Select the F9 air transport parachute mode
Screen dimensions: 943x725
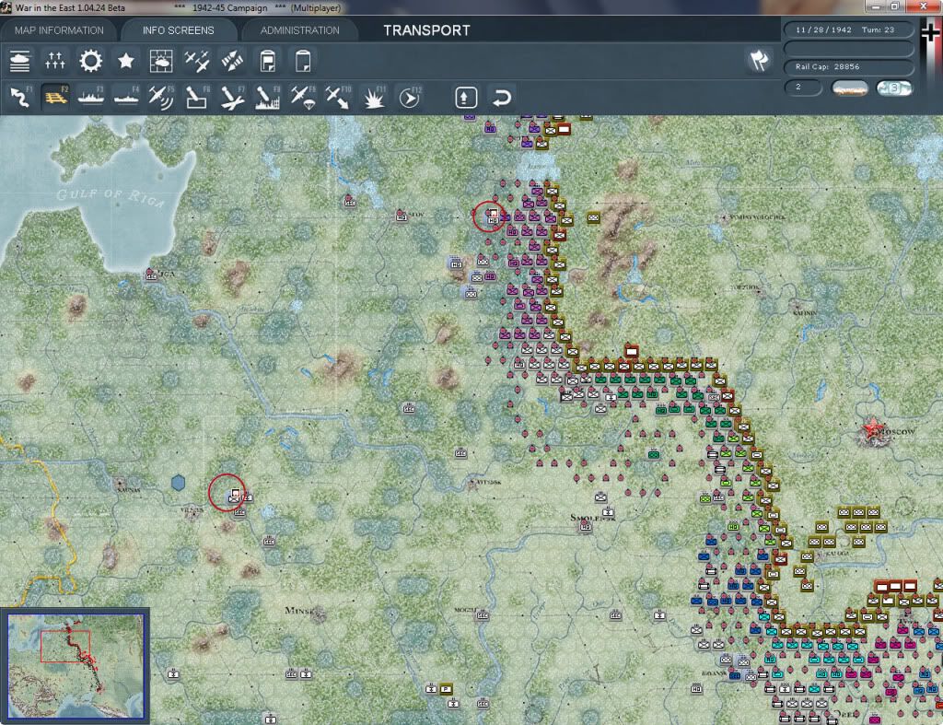point(303,97)
